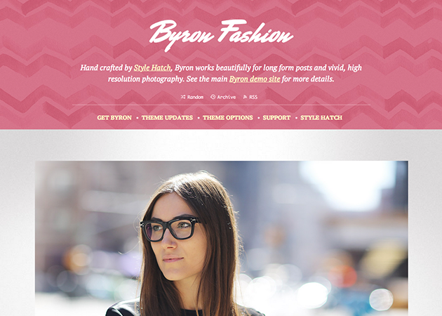442x316 pixels.
Task: Open the large woman-with-glasses photo post
Action: click(222, 239)
